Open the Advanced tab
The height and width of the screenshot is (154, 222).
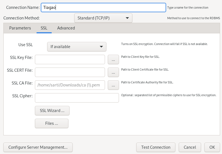tap(66, 28)
